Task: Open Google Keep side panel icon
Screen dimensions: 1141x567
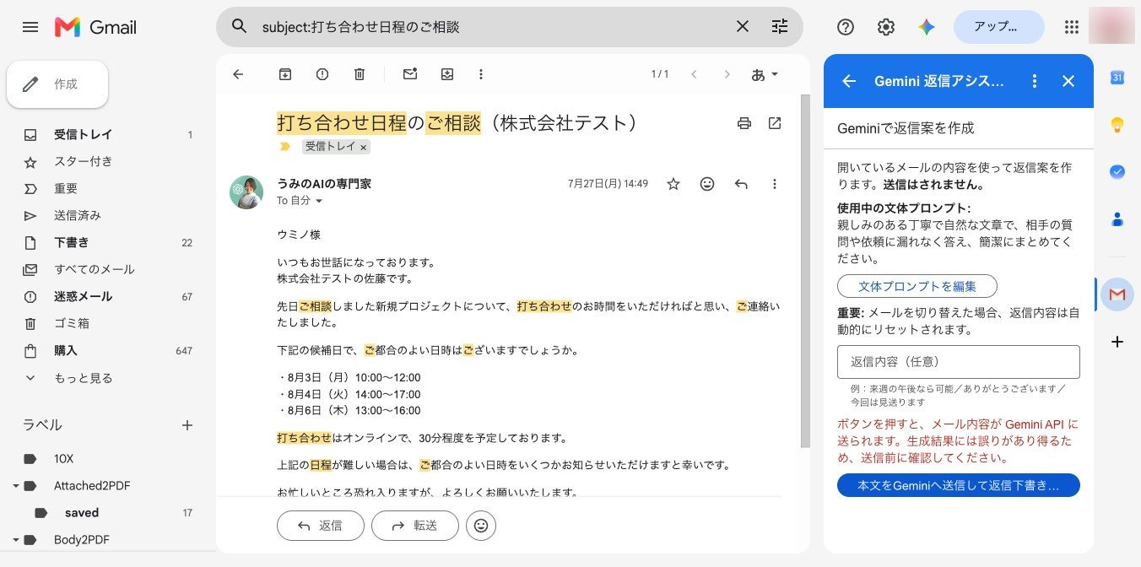Action: pyautogui.click(x=1117, y=125)
